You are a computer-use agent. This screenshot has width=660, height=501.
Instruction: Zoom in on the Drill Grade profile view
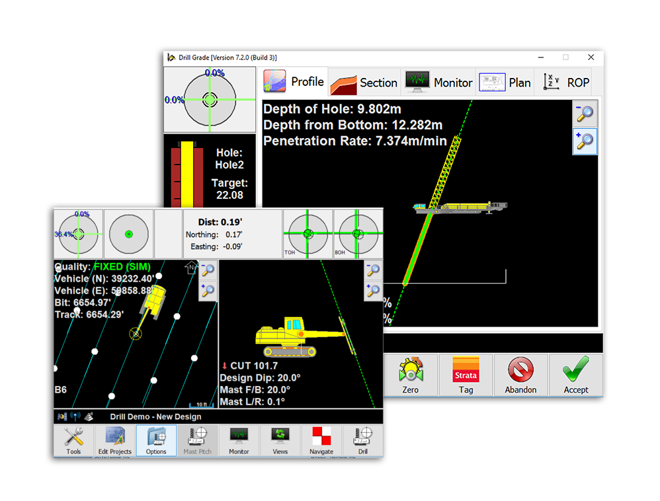[x=585, y=141]
